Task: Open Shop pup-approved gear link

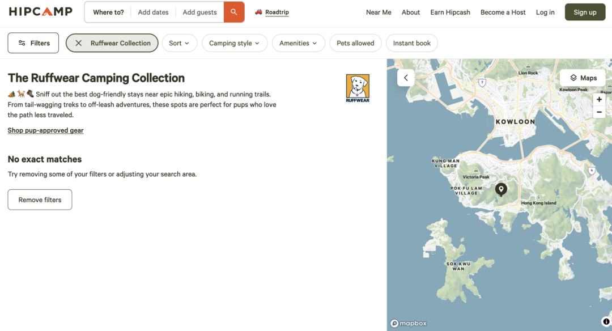Action: click(46, 130)
